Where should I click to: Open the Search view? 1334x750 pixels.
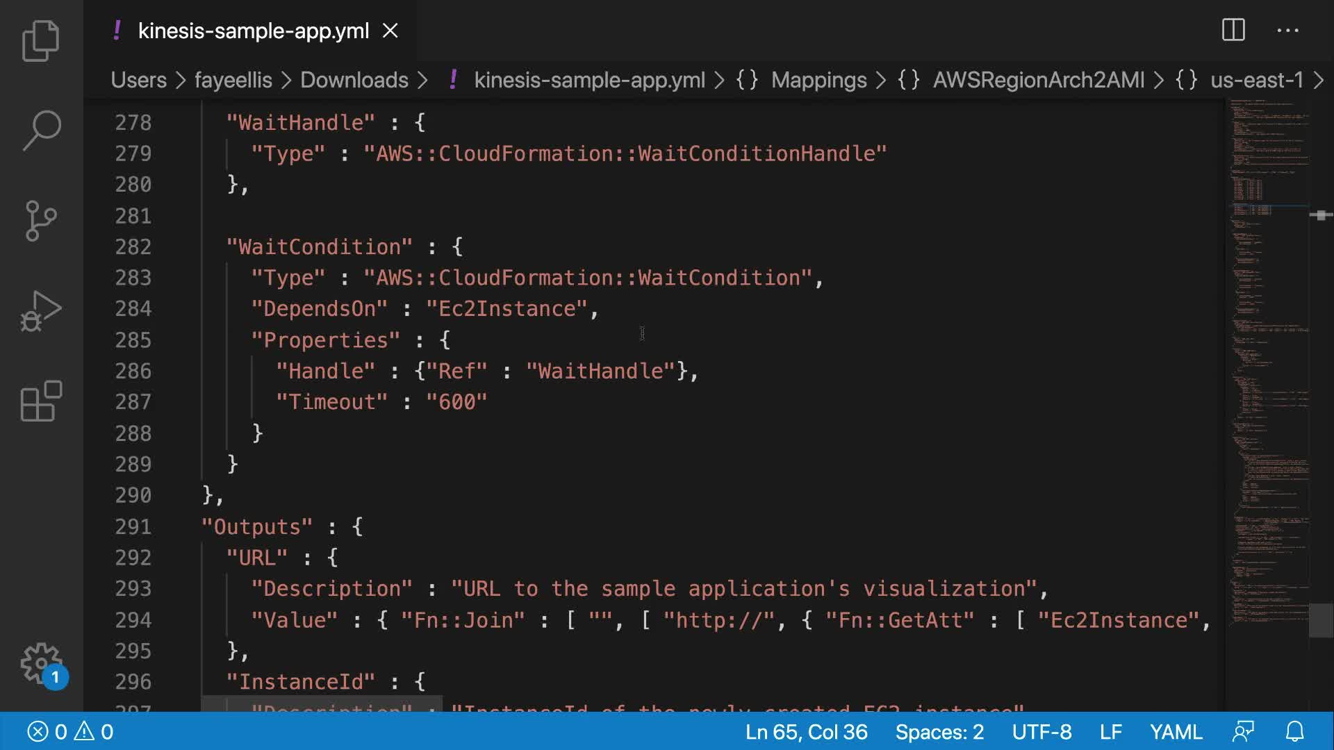pos(41,131)
